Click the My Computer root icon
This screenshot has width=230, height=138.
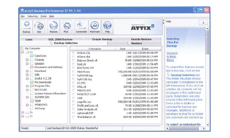(x=23, y=48)
